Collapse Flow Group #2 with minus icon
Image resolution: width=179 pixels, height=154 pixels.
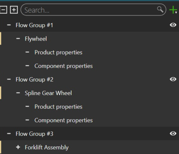coord(9,79)
